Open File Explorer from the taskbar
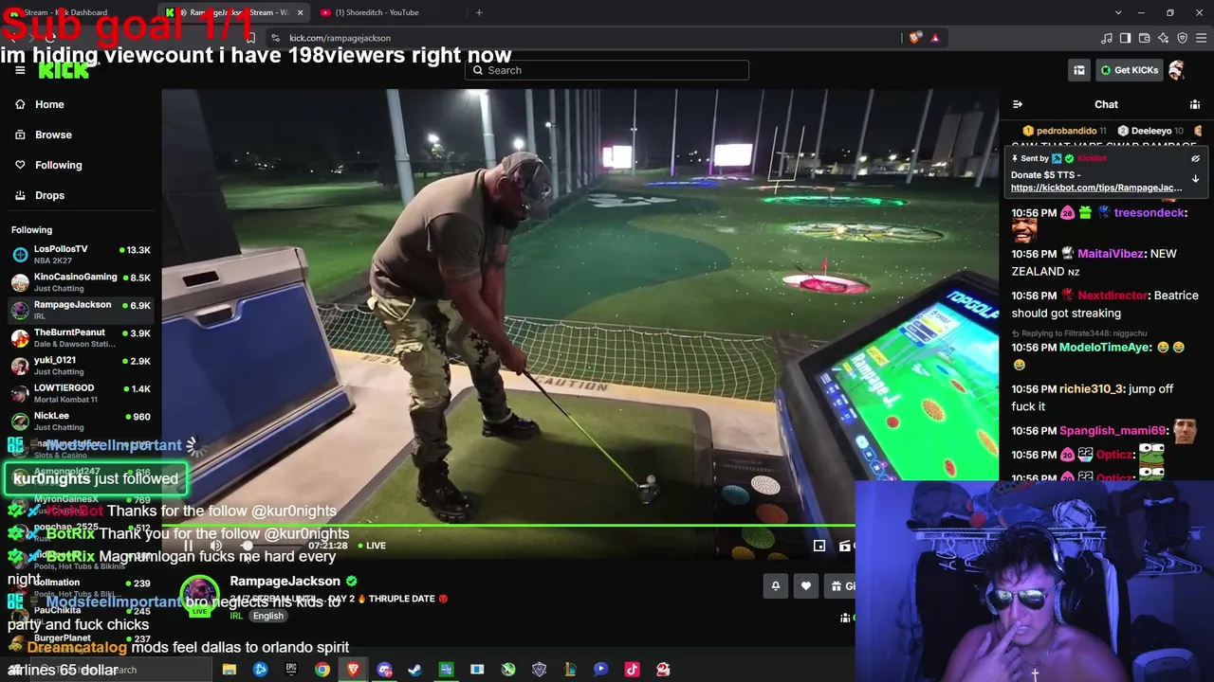This screenshot has width=1214, height=682. point(230,670)
